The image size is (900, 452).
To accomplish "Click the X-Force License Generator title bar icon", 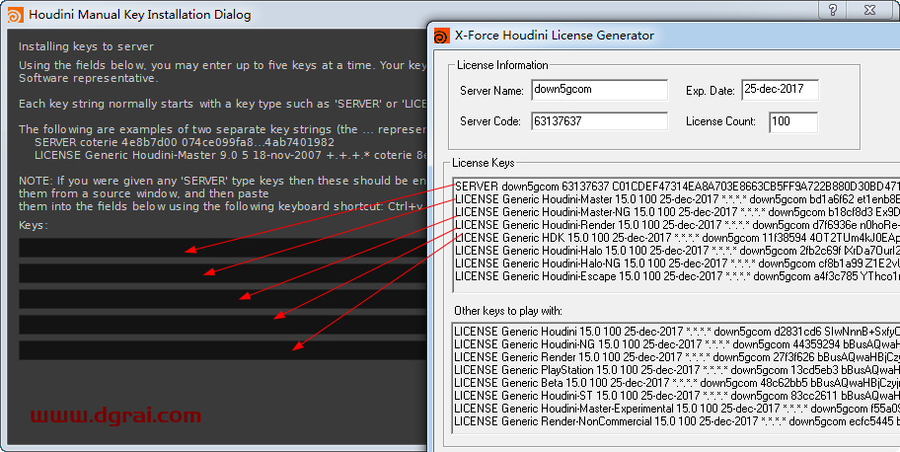I will [x=441, y=36].
